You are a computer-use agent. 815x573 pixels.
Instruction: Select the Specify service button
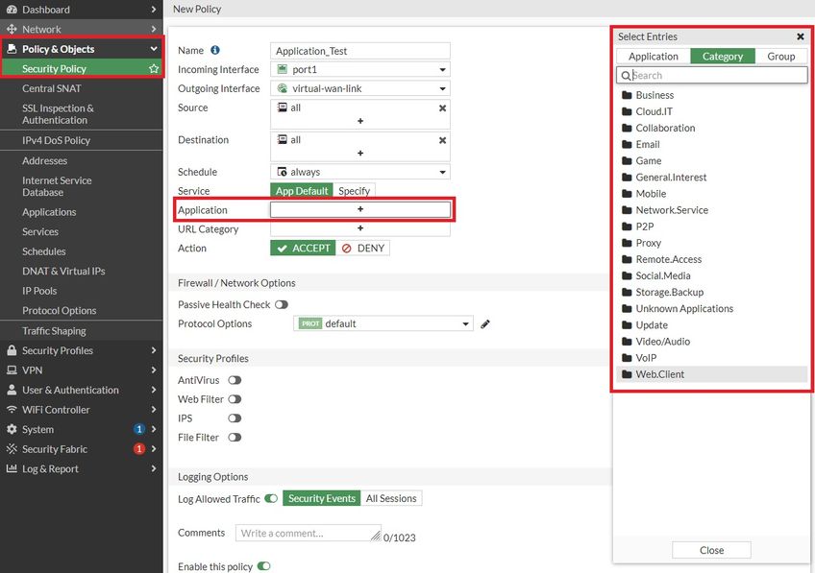354,190
